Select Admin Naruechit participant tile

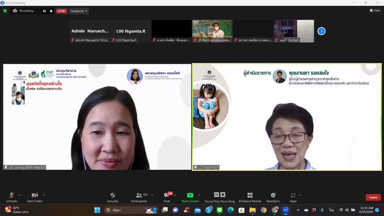click(x=90, y=31)
